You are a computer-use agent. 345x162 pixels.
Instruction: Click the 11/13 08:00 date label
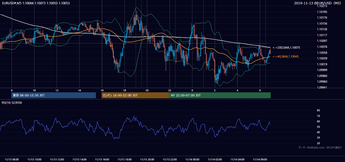tap(12, 160)
